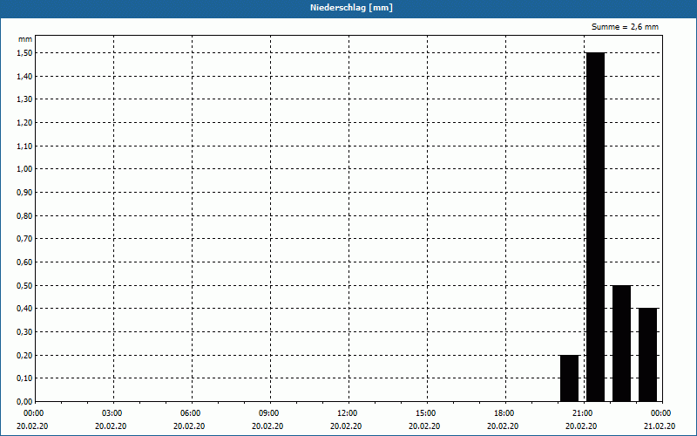The width and height of the screenshot is (697, 436).
Task: Click the 0,90 y-axis label
Action: click(x=24, y=192)
